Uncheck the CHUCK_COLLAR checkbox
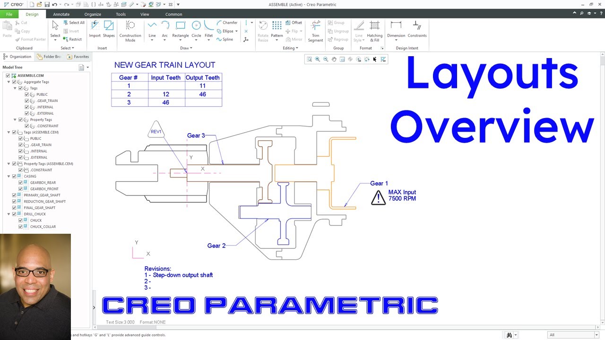Image resolution: width=605 pixels, height=340 pixels. point(20,227)
